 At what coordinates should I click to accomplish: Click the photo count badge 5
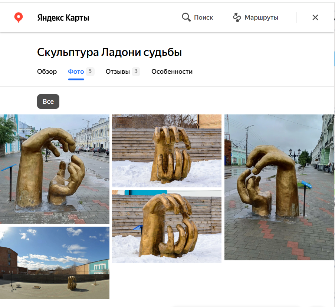tap(90, 71)
